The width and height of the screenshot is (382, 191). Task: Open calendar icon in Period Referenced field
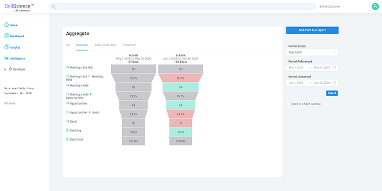click(334, 68)
